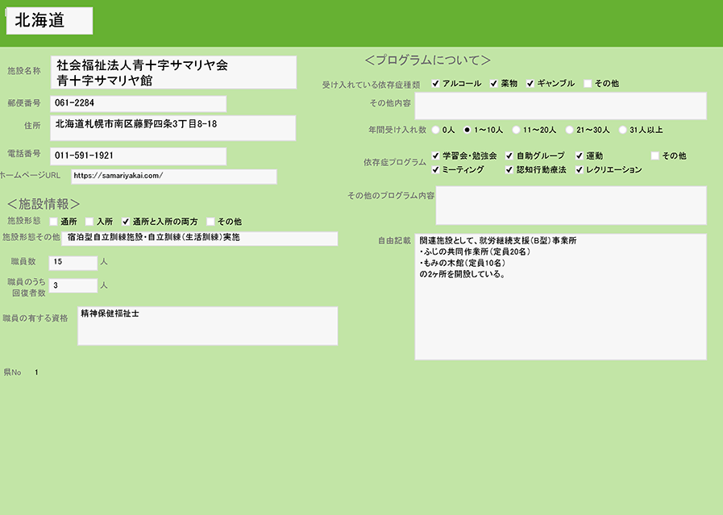This screenshot has width=723, height=515.
Task: Toggle the 学習会・勉強会 program checkbox
Action: point(436,156)
